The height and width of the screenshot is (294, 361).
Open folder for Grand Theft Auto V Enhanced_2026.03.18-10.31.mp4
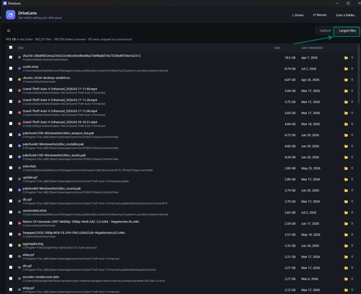pyautogui.click(x=346, y=124)
